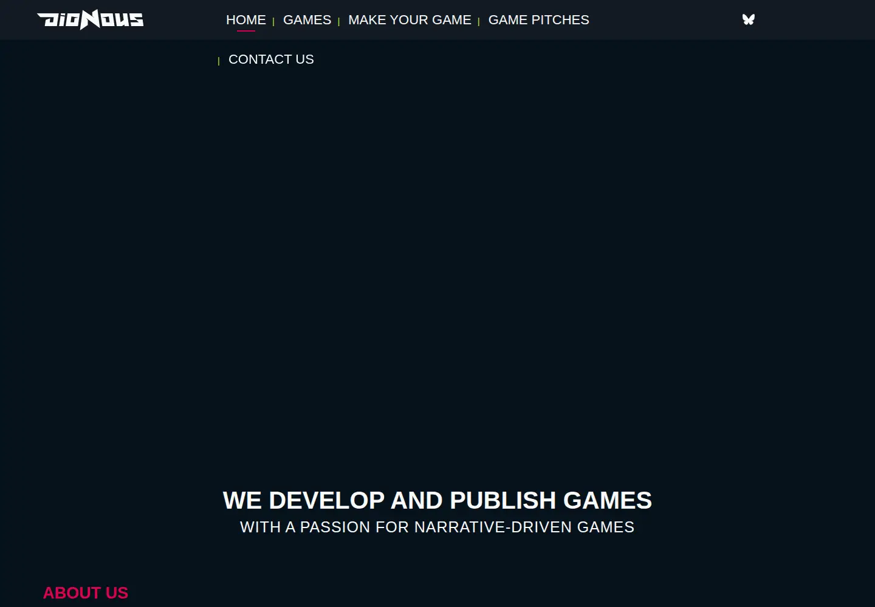
Task: Open the GAME PITCHES page
Action: pyautogui.click(x=539, y=20)
